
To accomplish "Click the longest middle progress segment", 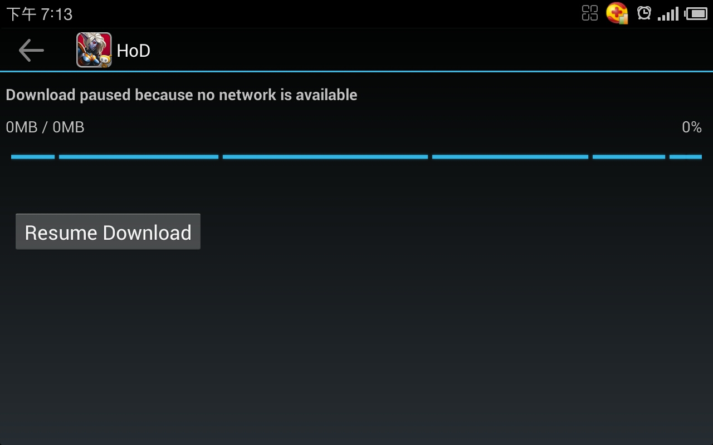I will [325, 157].
